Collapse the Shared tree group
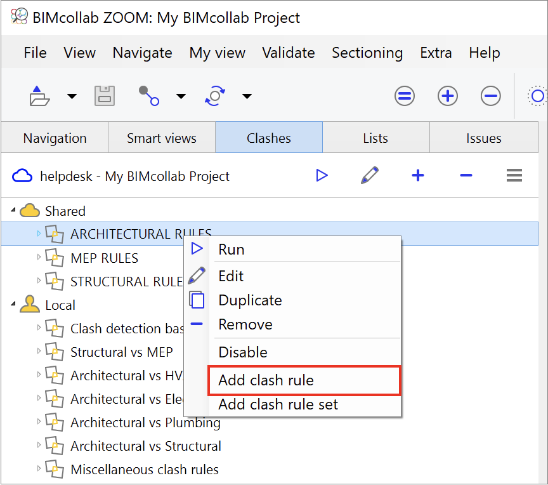This screenshot has width=548, height=485. tap(13, 209)
